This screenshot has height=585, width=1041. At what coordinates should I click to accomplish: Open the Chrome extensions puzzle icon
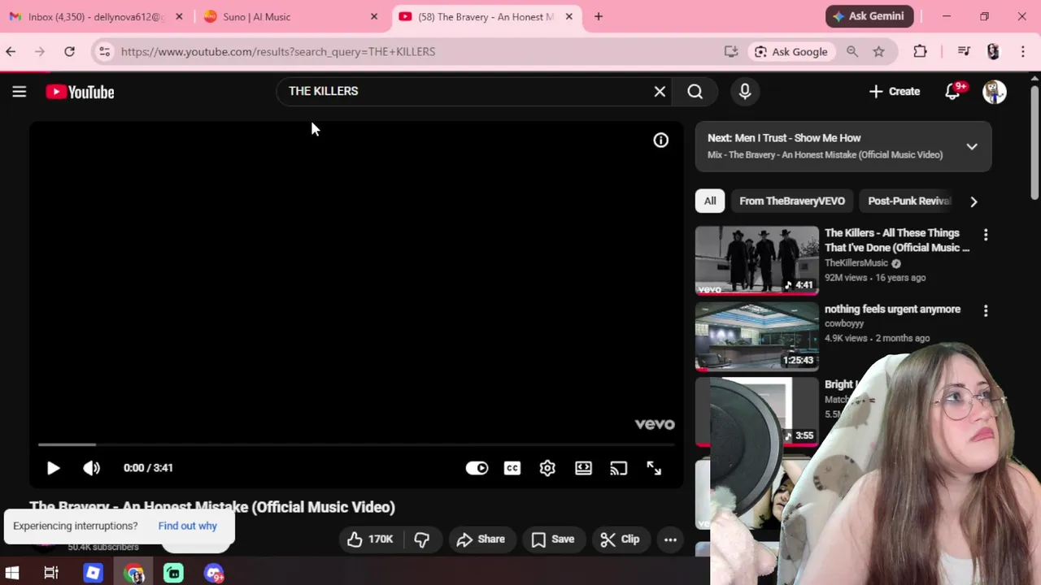pos(920,51)
